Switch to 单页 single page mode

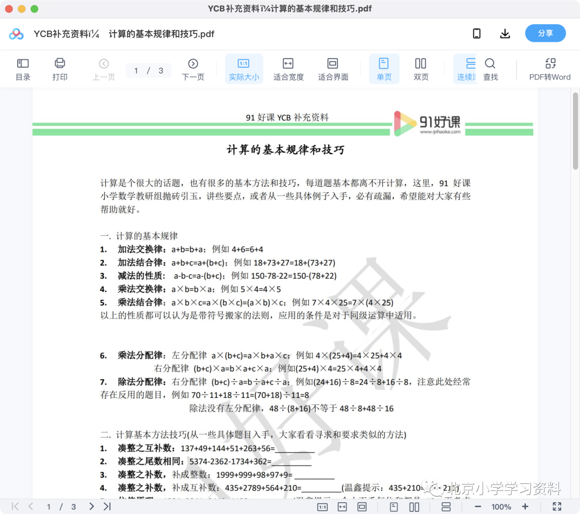point(384,70)
